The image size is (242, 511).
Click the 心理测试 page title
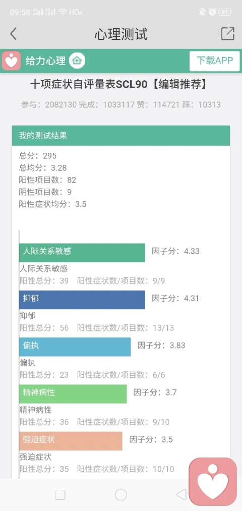121,34
